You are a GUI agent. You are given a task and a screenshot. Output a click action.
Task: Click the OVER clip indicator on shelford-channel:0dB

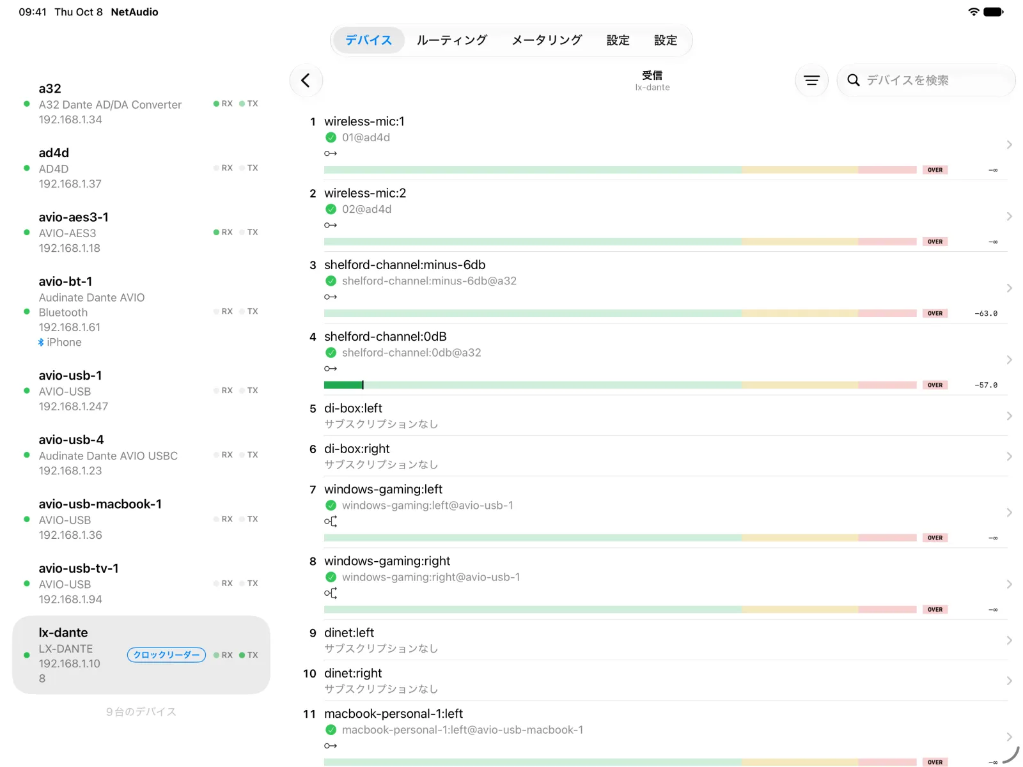pyautogui.click(x=935, y=385)
